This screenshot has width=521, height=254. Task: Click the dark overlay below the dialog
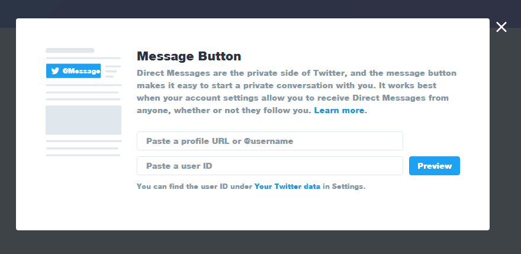point(260,242)
